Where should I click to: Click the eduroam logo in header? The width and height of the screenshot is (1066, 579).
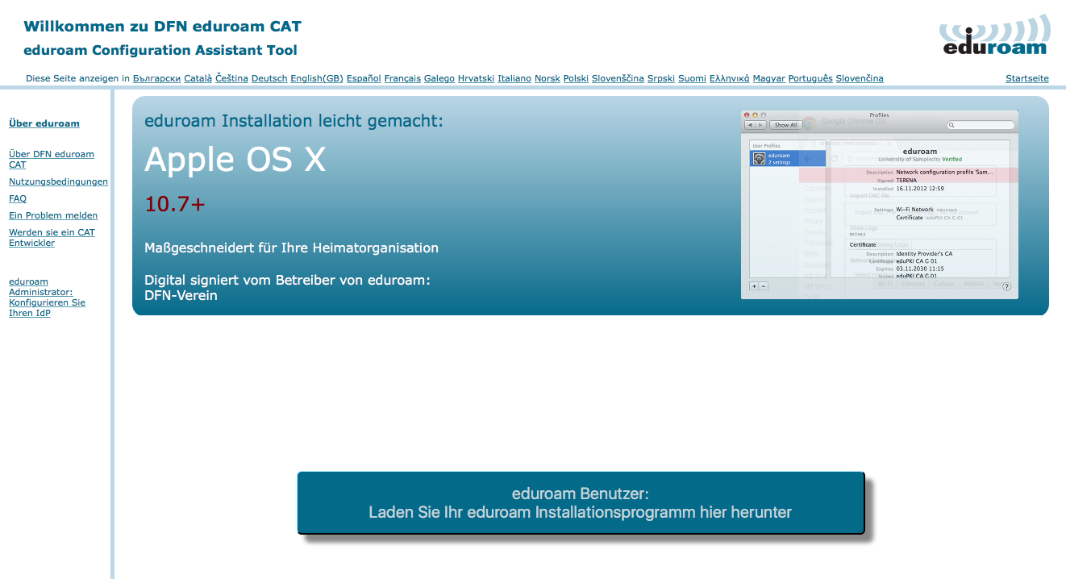(995, 35)
